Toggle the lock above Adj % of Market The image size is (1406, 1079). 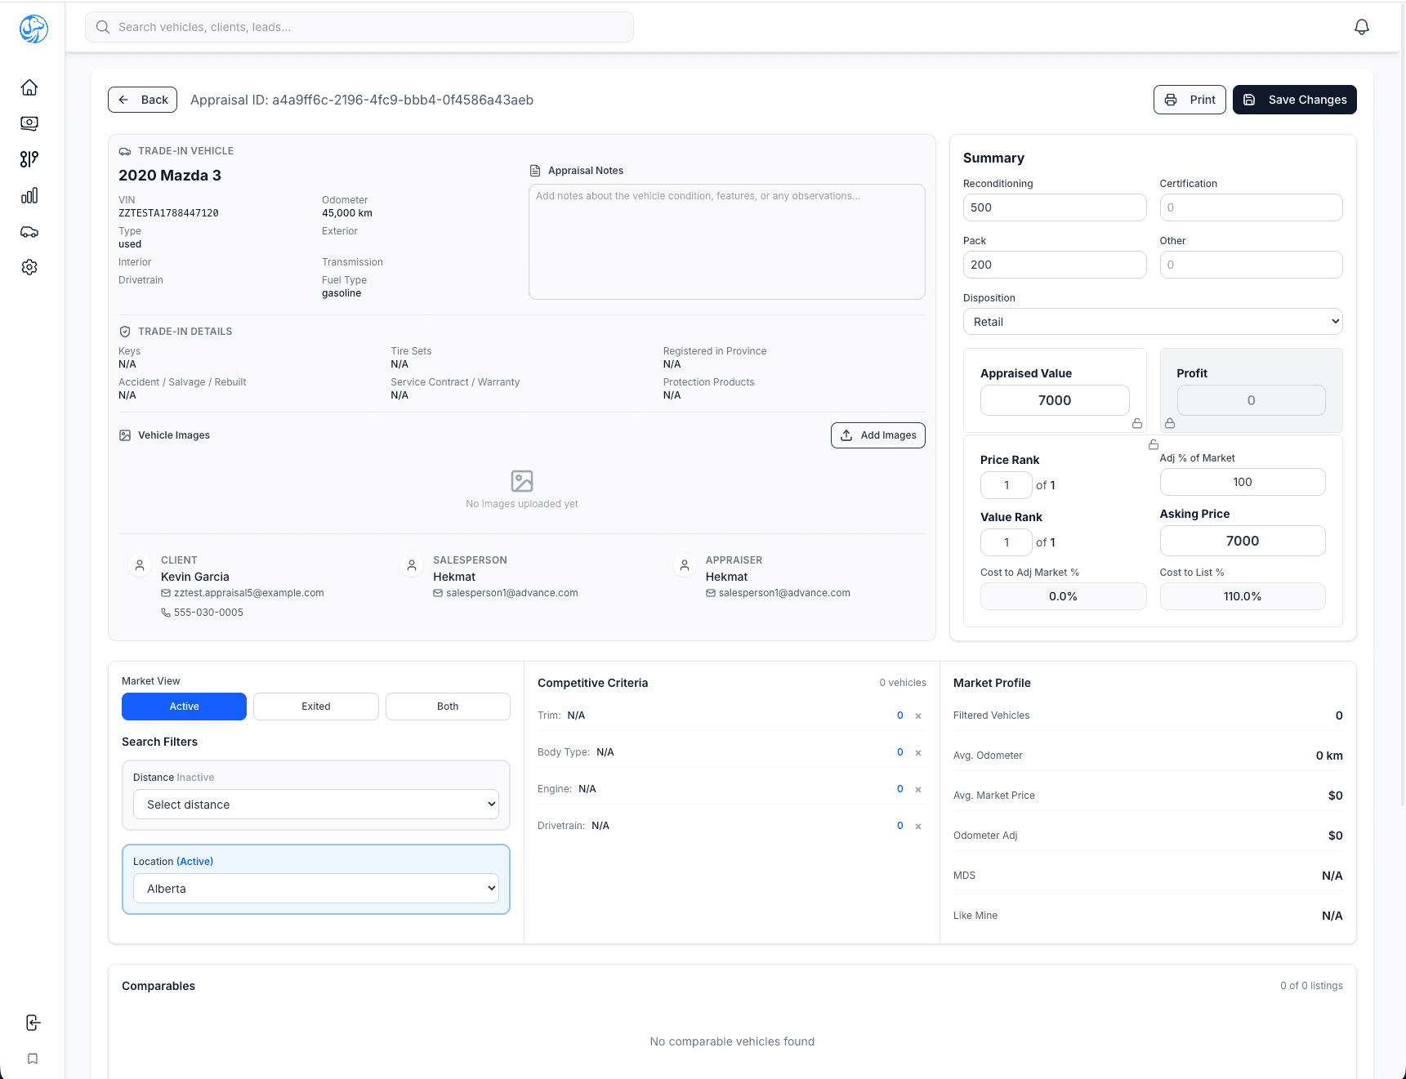click(x=1154, y=444)
